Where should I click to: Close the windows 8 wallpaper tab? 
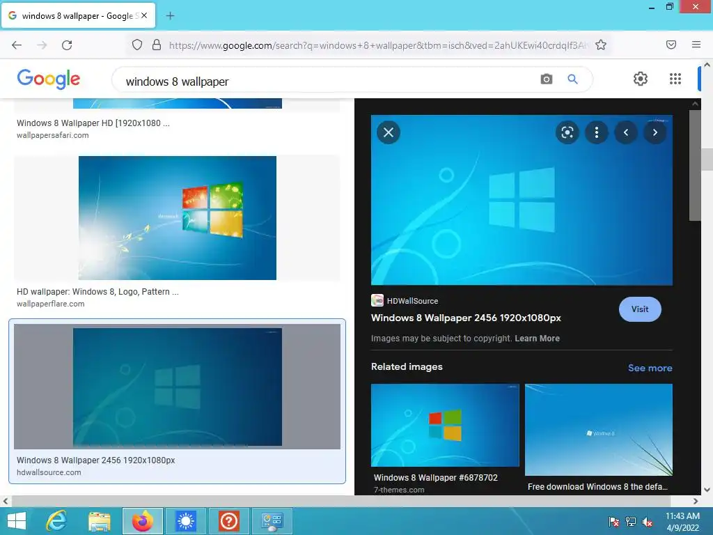point(144,15)
